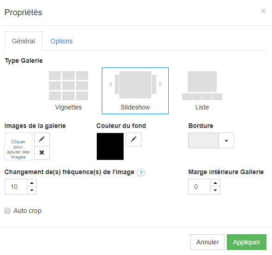Open the Bordure dropdown arrow

click(226, 140)
